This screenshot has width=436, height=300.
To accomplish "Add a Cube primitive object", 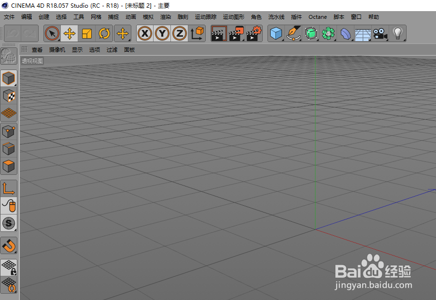I will click(276, 34).
